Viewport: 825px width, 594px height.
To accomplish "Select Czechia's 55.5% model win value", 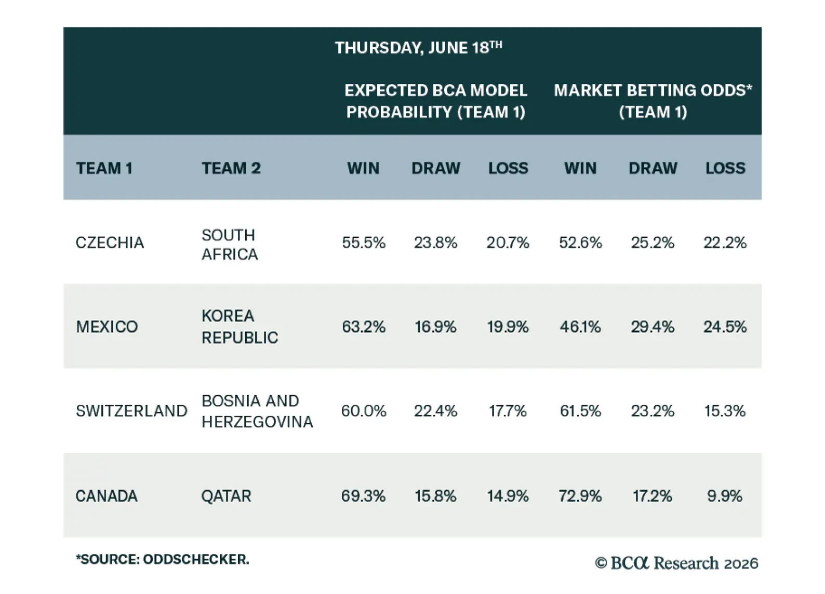I will [364, 242].
